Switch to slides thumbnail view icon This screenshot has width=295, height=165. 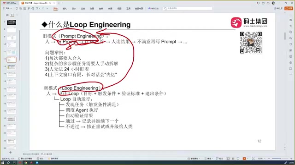point(12,15)
